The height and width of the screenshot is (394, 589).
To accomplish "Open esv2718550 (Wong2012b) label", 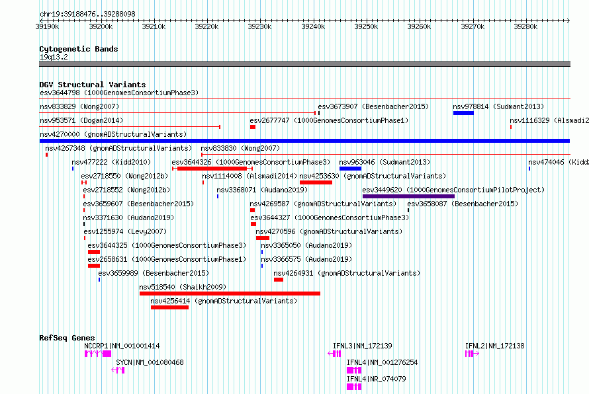I will [124, 176].
